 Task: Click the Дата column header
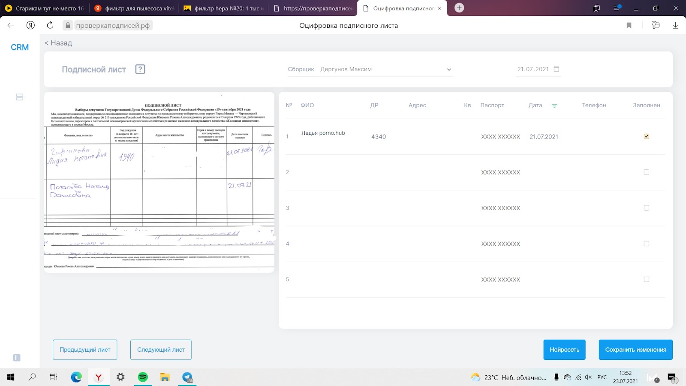[x=535, y=105]
